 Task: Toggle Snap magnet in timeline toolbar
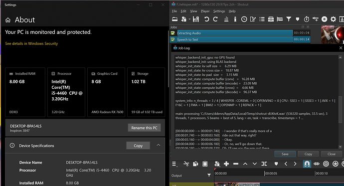coord(307,164)
